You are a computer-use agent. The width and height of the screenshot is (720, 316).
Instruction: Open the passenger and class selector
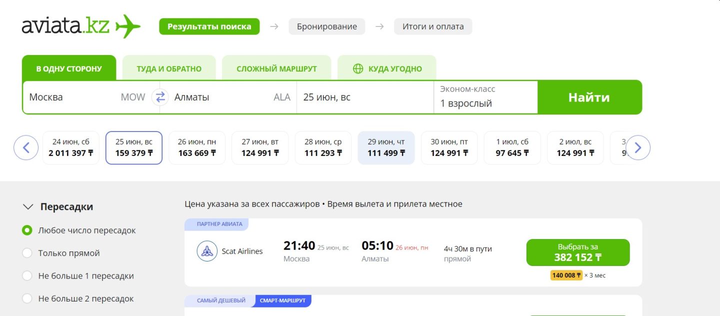click(x=485, y=97)
